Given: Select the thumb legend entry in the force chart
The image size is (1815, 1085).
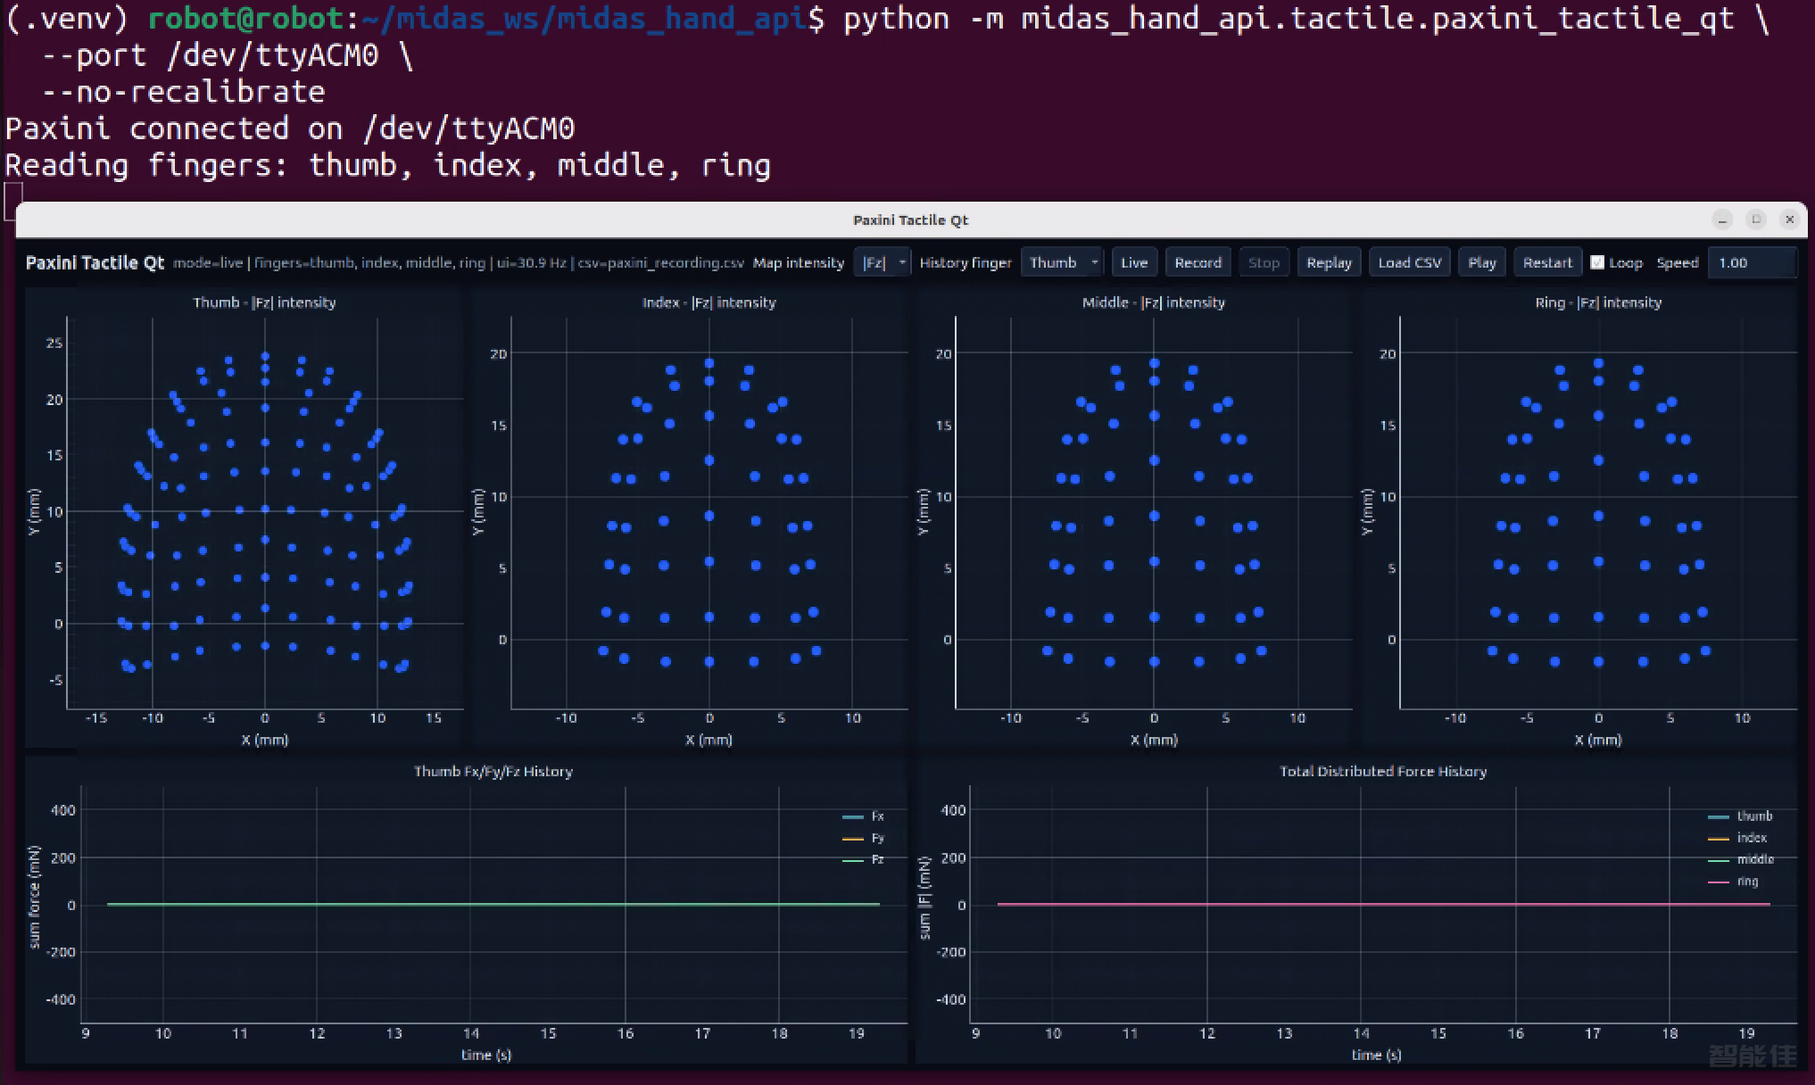Looking at the screenshot, I should (1739, 816).
